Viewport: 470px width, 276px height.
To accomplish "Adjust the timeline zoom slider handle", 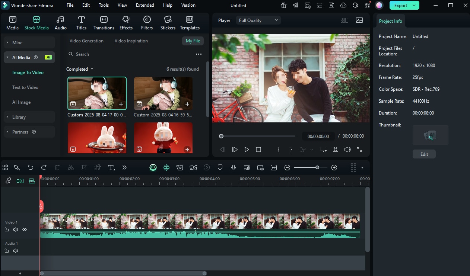I will click(x=317, y=168).
